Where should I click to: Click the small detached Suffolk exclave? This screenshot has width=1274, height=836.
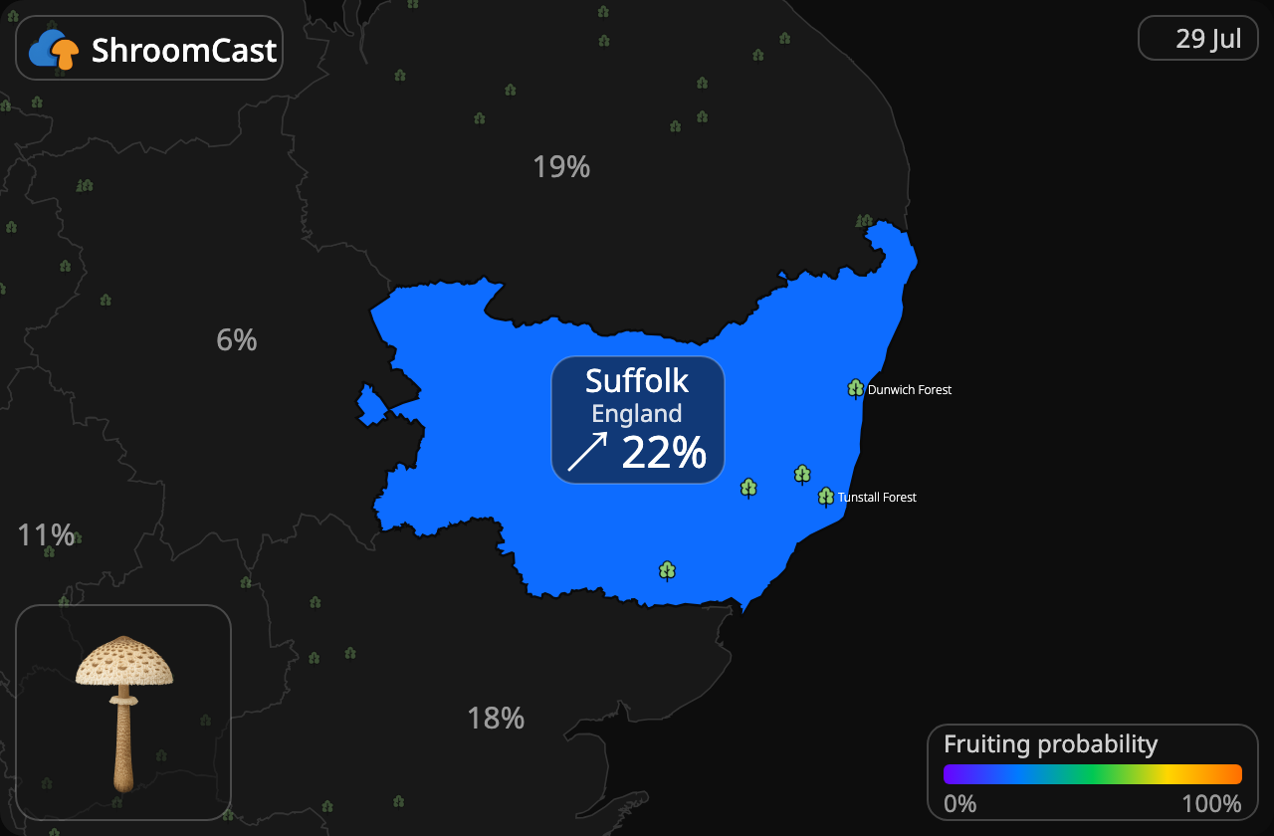point(370,404)
